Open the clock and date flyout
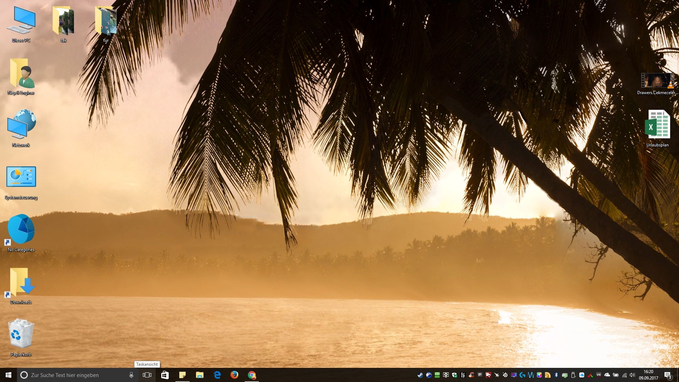Viewport: 679px width, 382px height. tap(648, 375)
